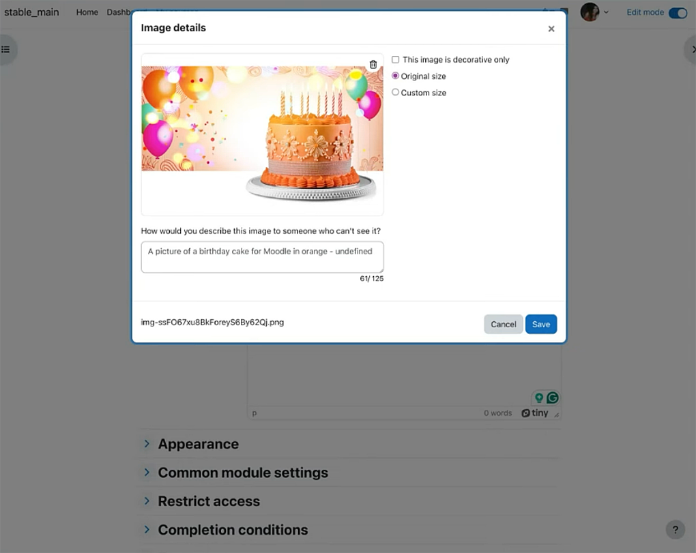
Task: Select the Custom size option
Action: click(395, 92)
